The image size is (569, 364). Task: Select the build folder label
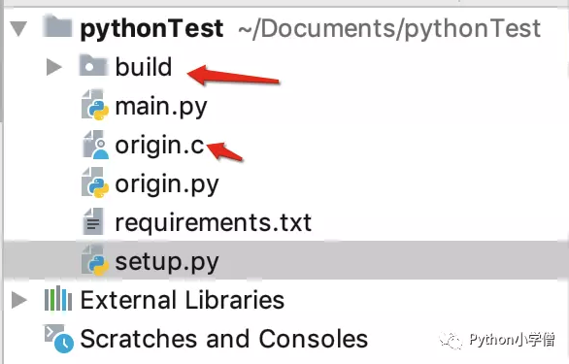point(144,67)
